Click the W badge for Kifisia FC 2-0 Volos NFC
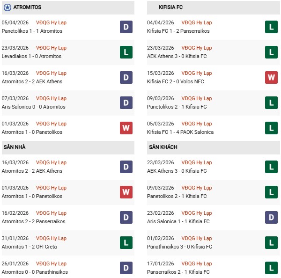The image size is (281, 278). 271,77
